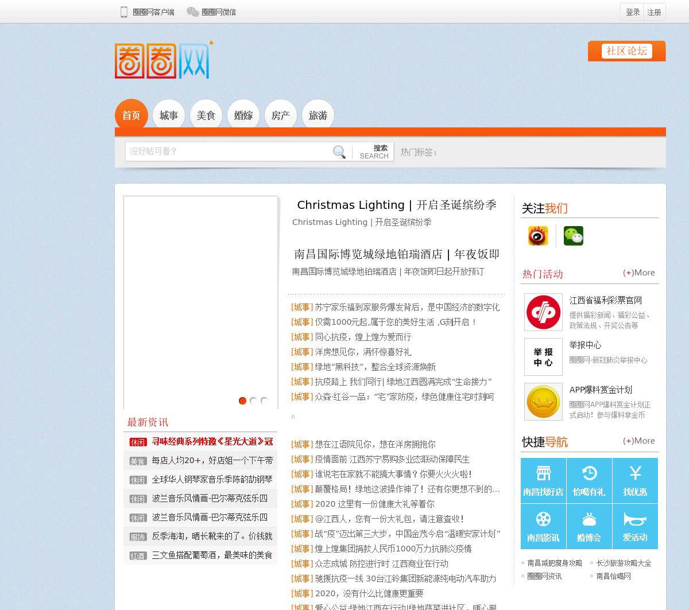Open the 恰噶有礼 quick navigation tile
Image resolution: width=689 pixels, height=610 pixels.
[x=589, y=480]
